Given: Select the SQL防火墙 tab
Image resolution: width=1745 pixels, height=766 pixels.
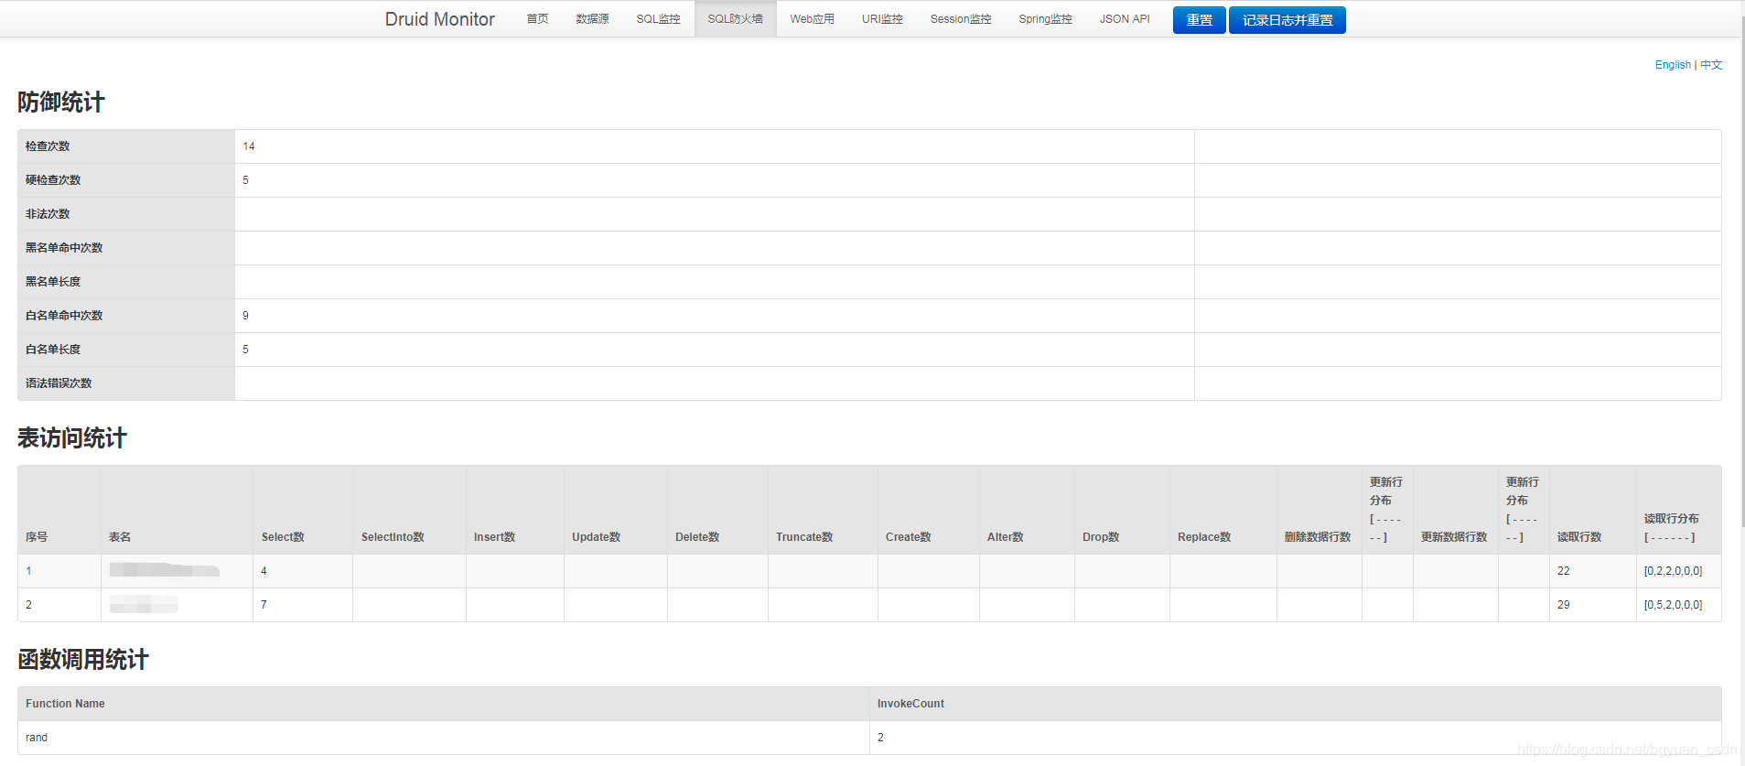Looking at the screenshot, I should pyautogui.click(x=735, y=19).
